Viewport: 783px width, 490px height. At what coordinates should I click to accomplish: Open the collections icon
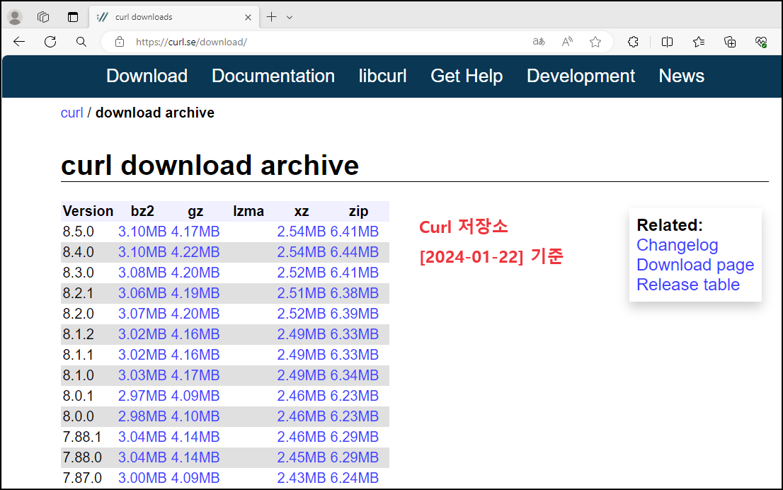(x=730, y=42)
